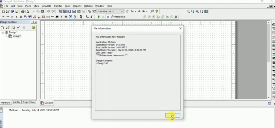
Task: Print the circuit
Action: click(23, 11)
